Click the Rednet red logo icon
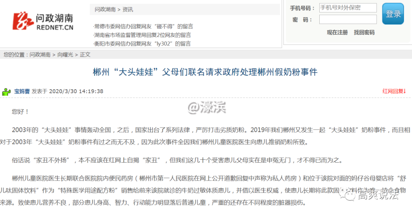The width and height of the screenshot is (412, 213). [21, 21]
